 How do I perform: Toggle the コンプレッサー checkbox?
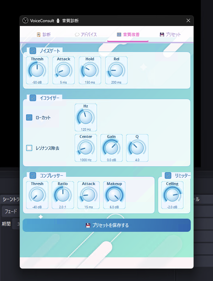tap(33, 175)
